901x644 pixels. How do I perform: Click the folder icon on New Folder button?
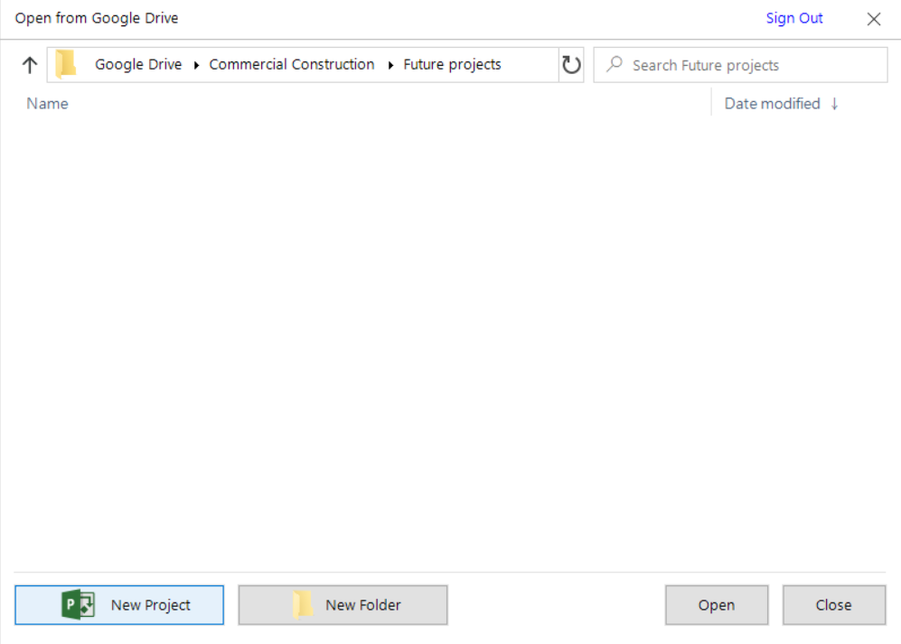[303, 604]
